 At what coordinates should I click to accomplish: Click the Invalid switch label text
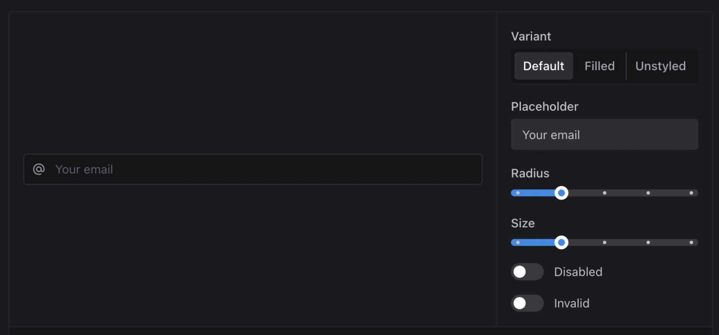tap(572, 303)
